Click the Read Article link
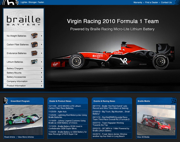Viewport: 180px width, 142px height. point(10,137)
